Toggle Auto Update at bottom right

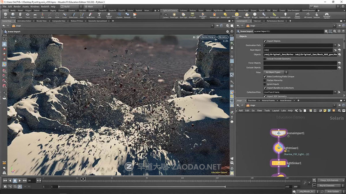333,191
